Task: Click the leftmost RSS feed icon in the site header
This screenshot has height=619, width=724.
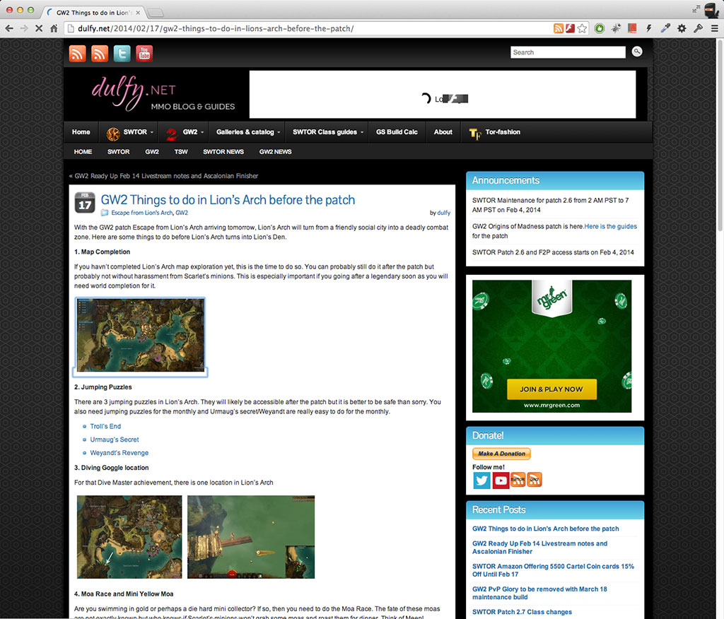Action: [78, 54]
